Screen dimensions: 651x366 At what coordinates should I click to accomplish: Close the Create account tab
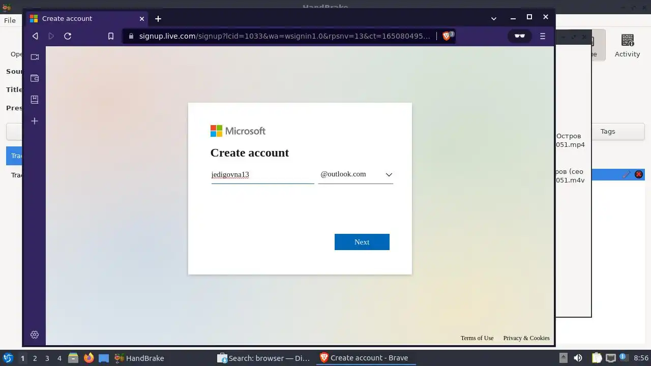pos(142,19)
